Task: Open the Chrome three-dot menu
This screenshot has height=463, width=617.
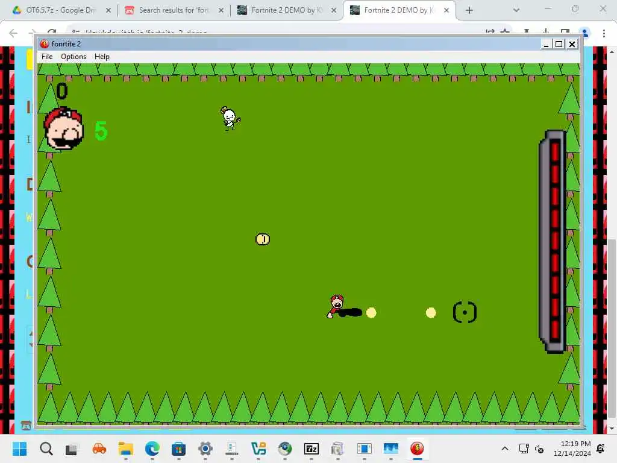Action: 604,34
